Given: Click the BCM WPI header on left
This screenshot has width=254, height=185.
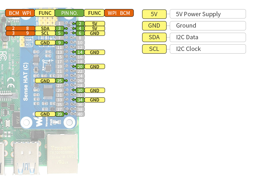Looking at the screenshot, I should click(x=20, y=13).
